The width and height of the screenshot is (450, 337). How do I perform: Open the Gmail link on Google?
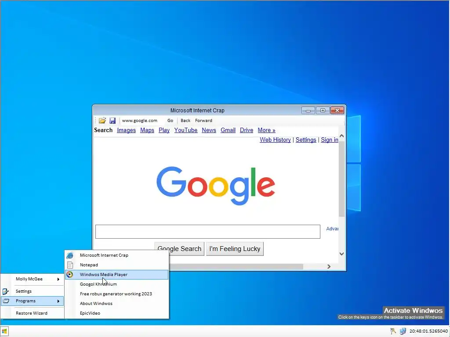tap(228, 130)
